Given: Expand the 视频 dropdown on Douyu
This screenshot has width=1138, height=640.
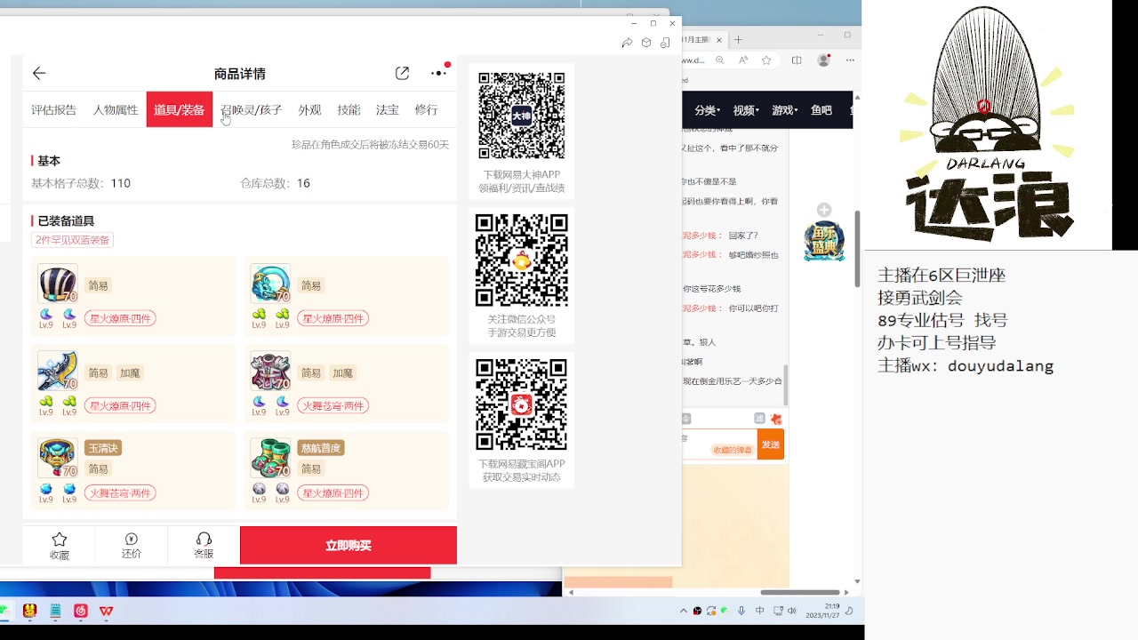Looking at the screenshot, I should point(745,110).
